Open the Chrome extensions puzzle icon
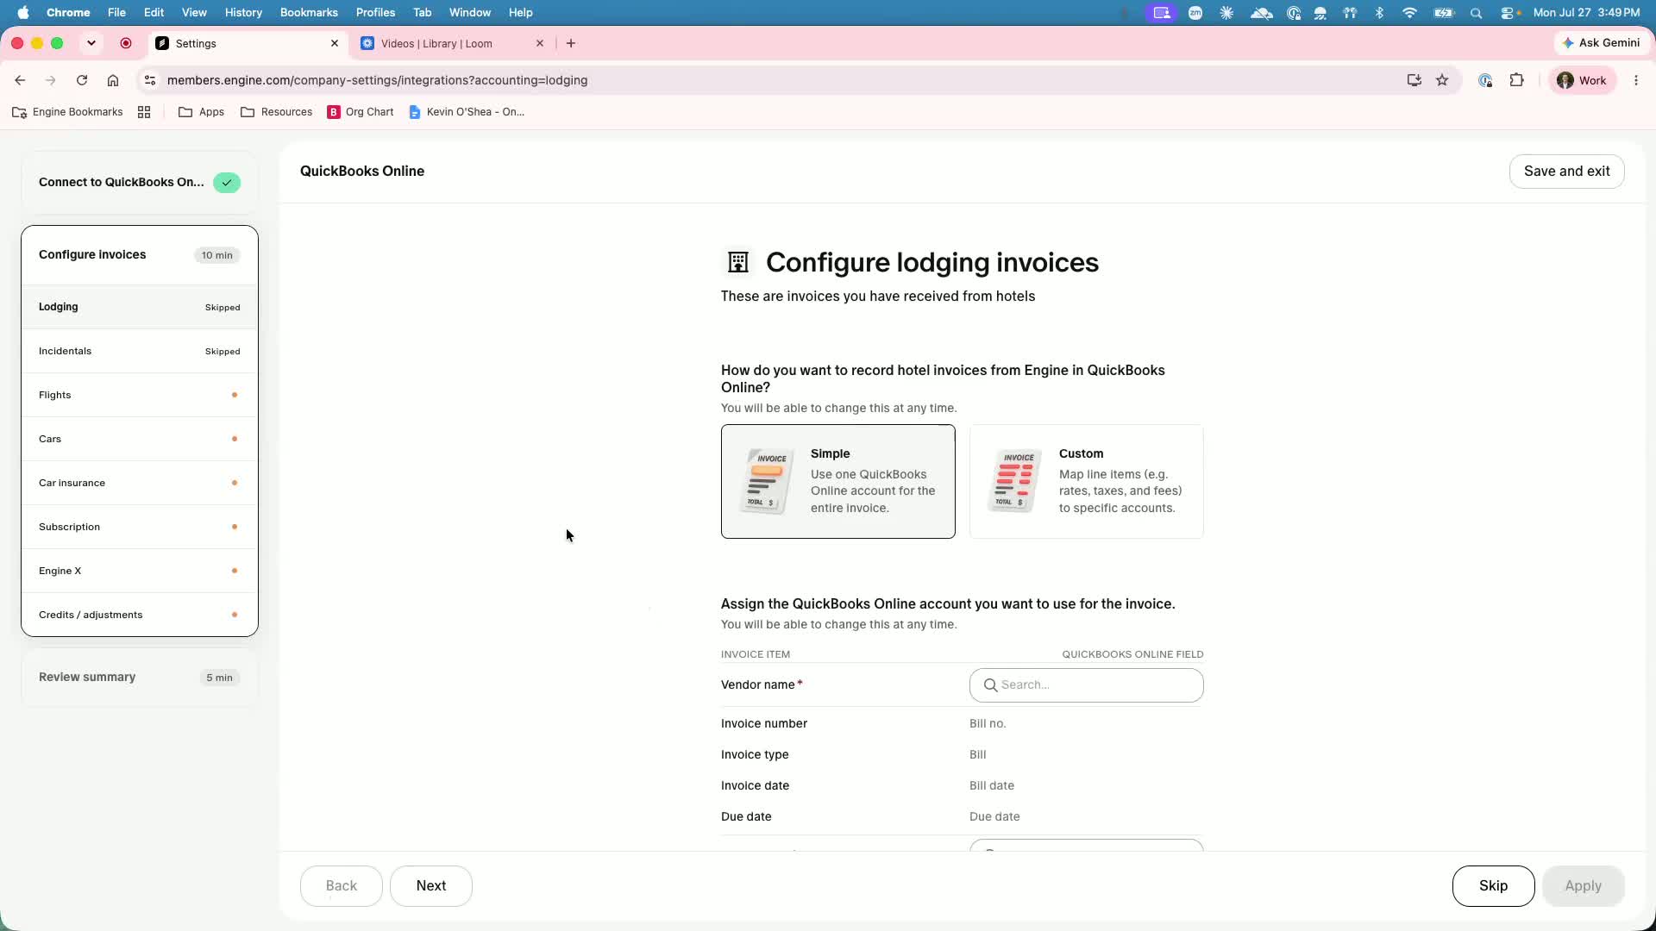This screenshot has width=1656, height=931. tap(1516, 80)
